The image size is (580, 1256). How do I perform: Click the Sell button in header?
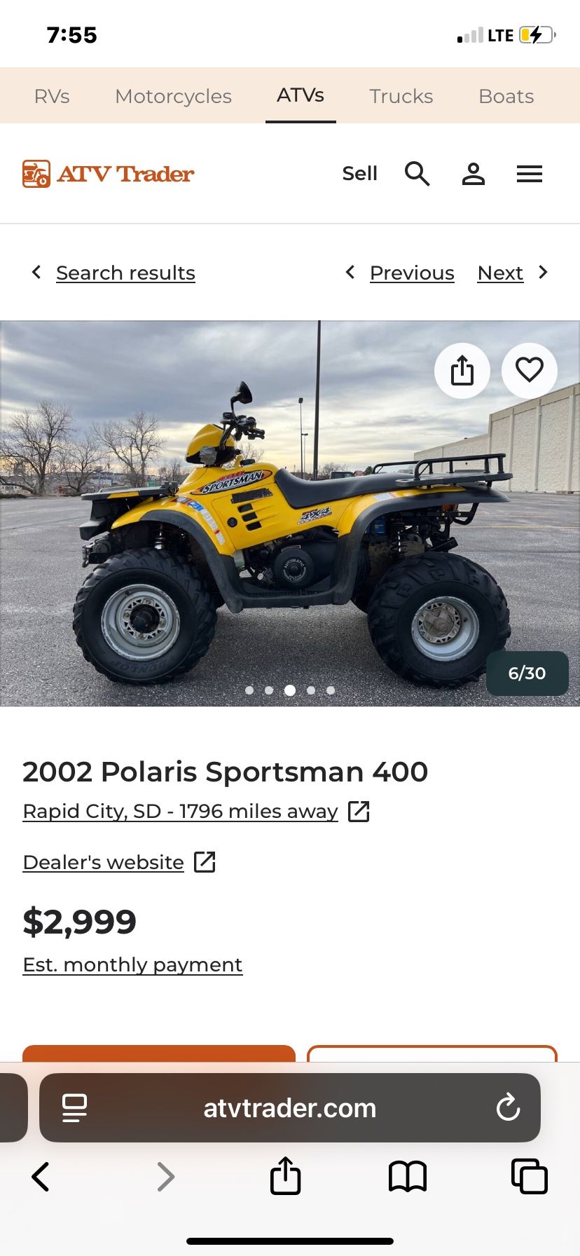[x=360, y=174]
